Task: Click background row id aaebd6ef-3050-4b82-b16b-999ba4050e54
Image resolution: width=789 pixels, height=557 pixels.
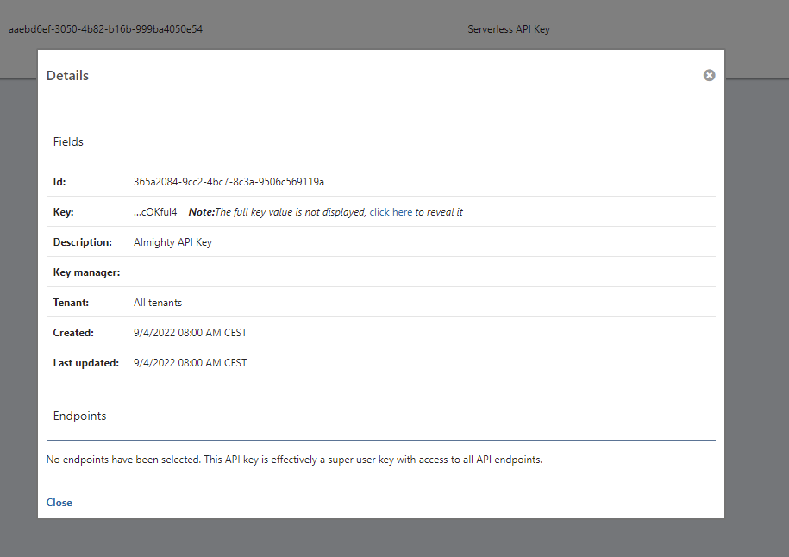Action: pos(105,29)
